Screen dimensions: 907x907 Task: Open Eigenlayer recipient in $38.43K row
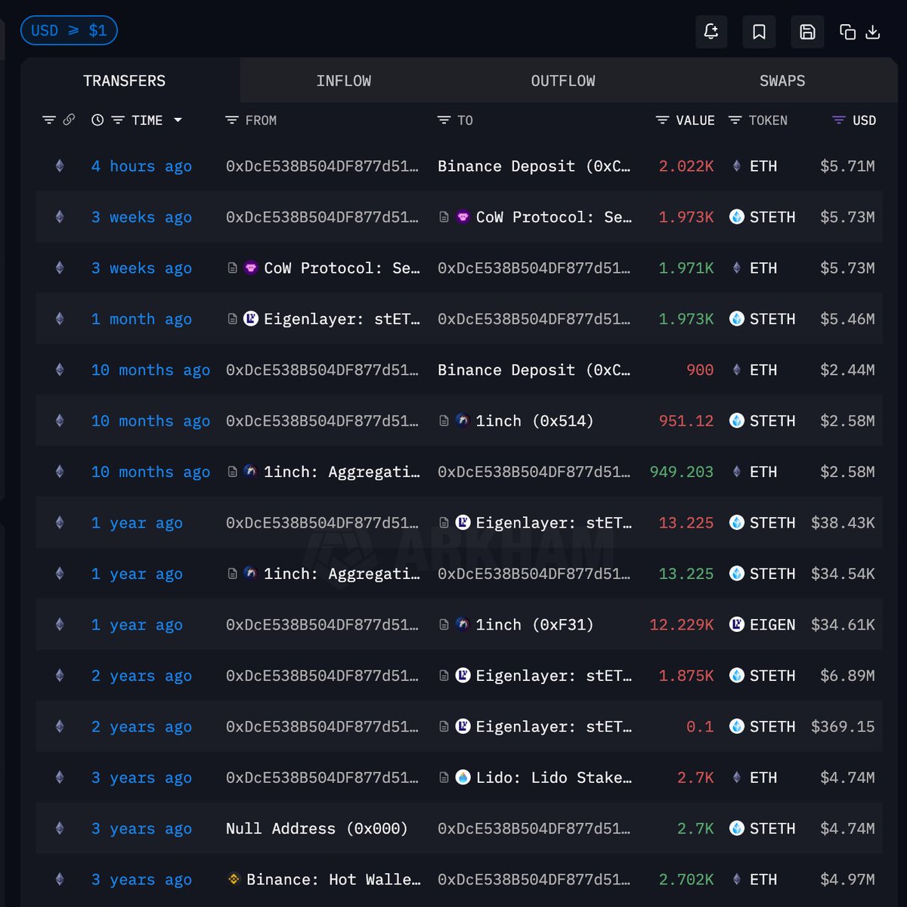[554, 523]
